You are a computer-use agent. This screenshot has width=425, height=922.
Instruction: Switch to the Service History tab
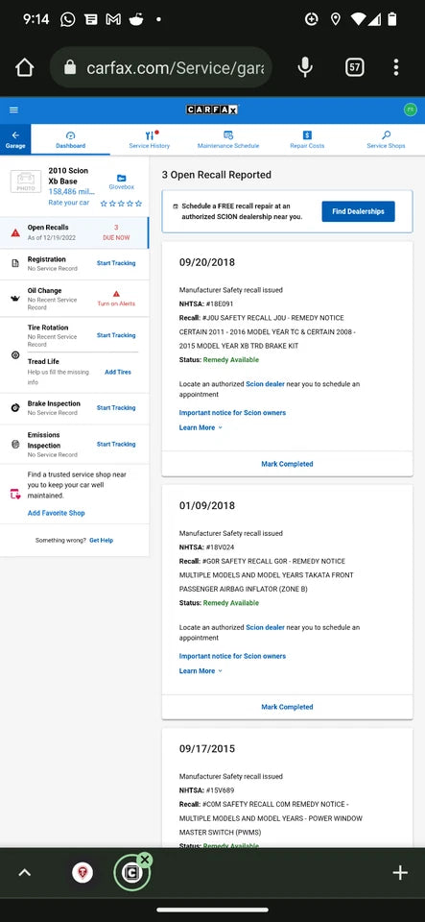pyautogui.click(x=149, y=140)
